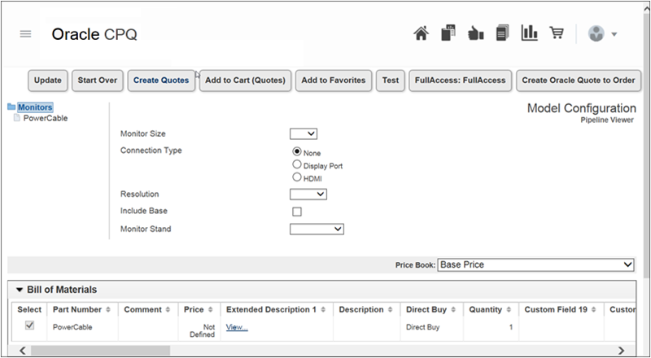Click Create Oracle Quote to Order
This screenshot has height=358, width=651.
579,81
